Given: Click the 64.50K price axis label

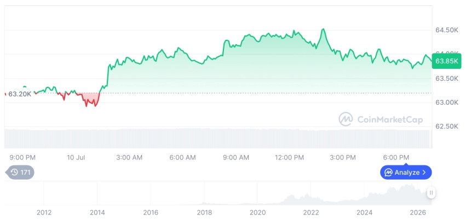Looking at the screenshot, I should click(447, 30).
